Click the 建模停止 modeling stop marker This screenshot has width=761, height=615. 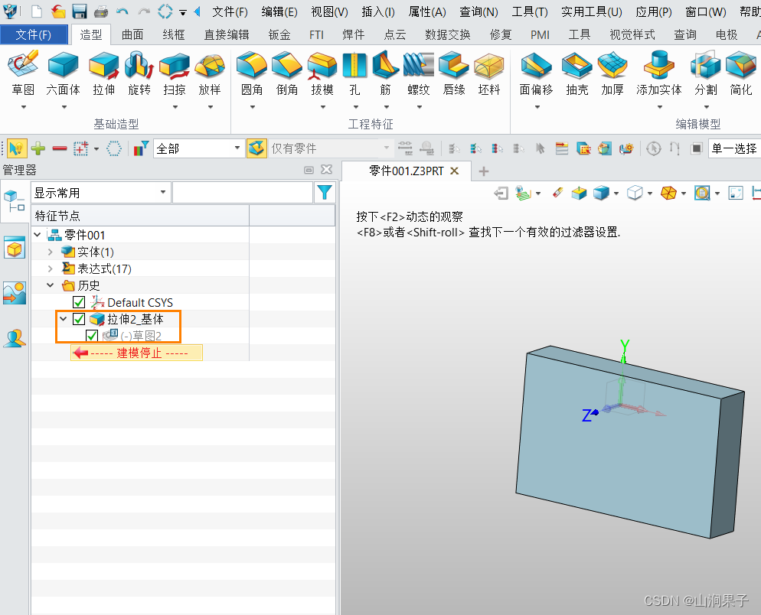click(136, 353)
